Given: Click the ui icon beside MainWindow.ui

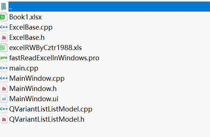Looking at the screenshot, I should [4, 99].
